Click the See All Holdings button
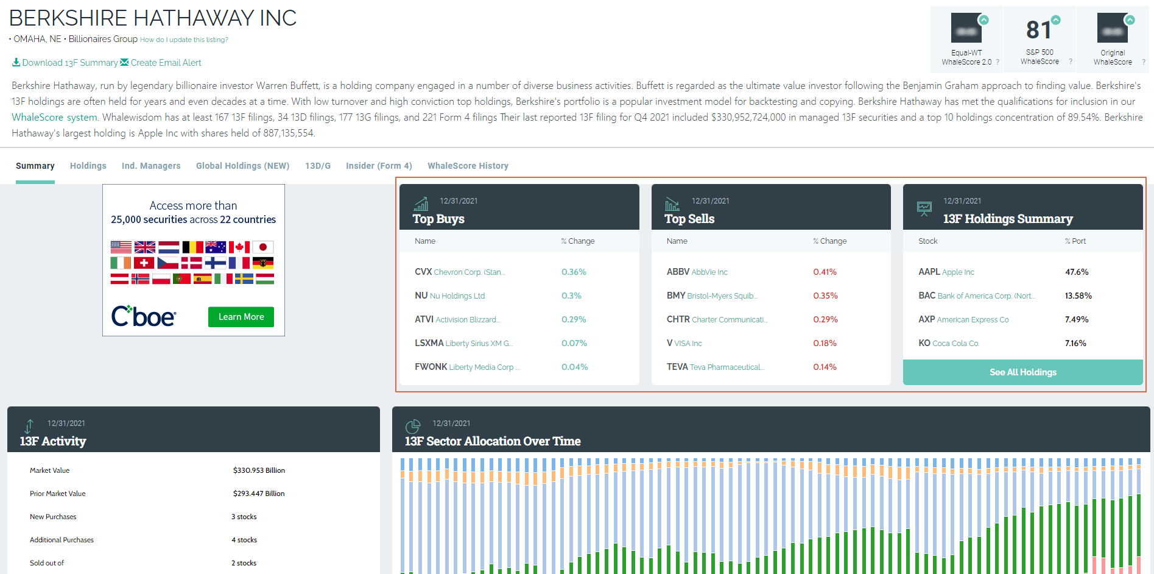This screenshot has width=1154, height=574. (1023, 372)
